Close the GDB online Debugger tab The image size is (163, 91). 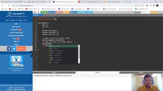(x=75, y=2)
